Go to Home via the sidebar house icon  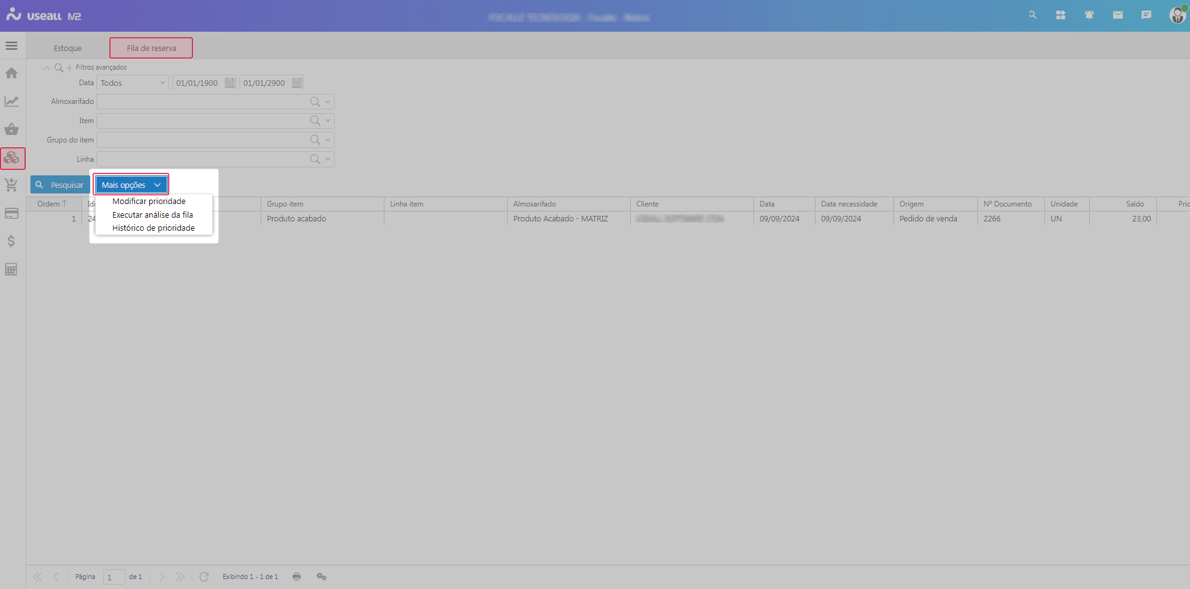pyautogui.click(x=11, y=73)
